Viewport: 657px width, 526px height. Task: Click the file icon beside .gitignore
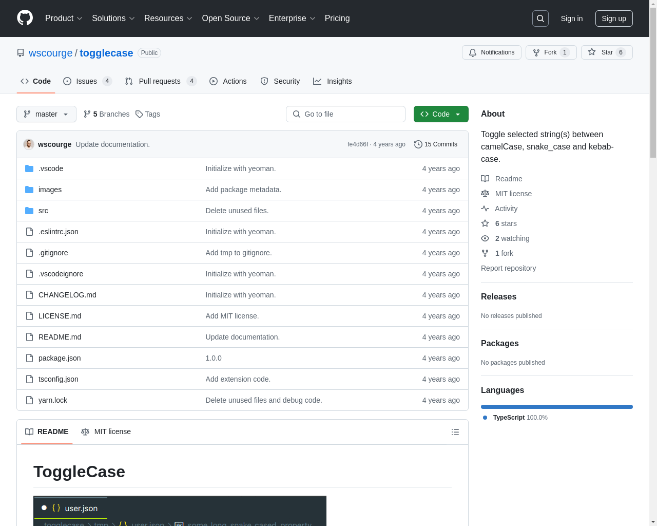(x=29, y=253)
